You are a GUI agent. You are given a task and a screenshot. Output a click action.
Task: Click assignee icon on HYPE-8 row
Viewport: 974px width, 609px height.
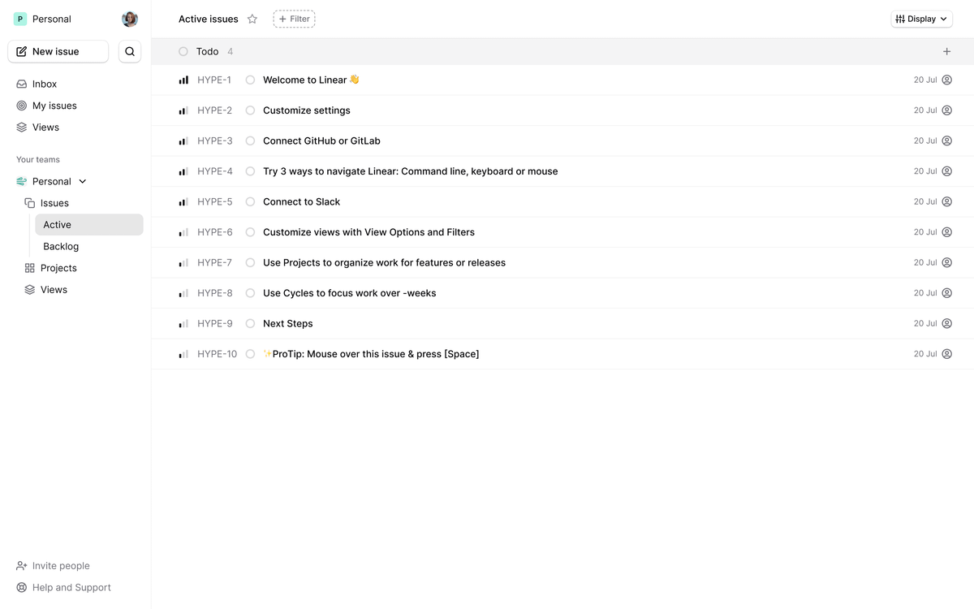pyautogui.click(x=946, y=293)
